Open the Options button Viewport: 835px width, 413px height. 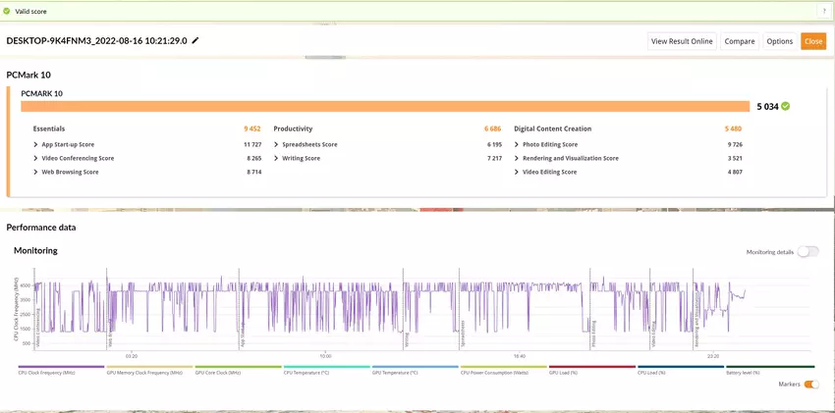point(779,41)
